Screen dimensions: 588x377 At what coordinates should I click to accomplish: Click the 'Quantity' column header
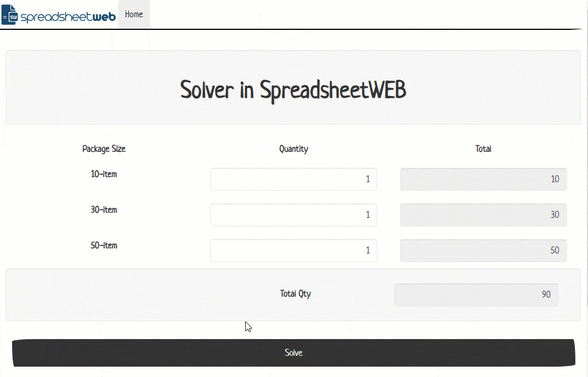293,149
